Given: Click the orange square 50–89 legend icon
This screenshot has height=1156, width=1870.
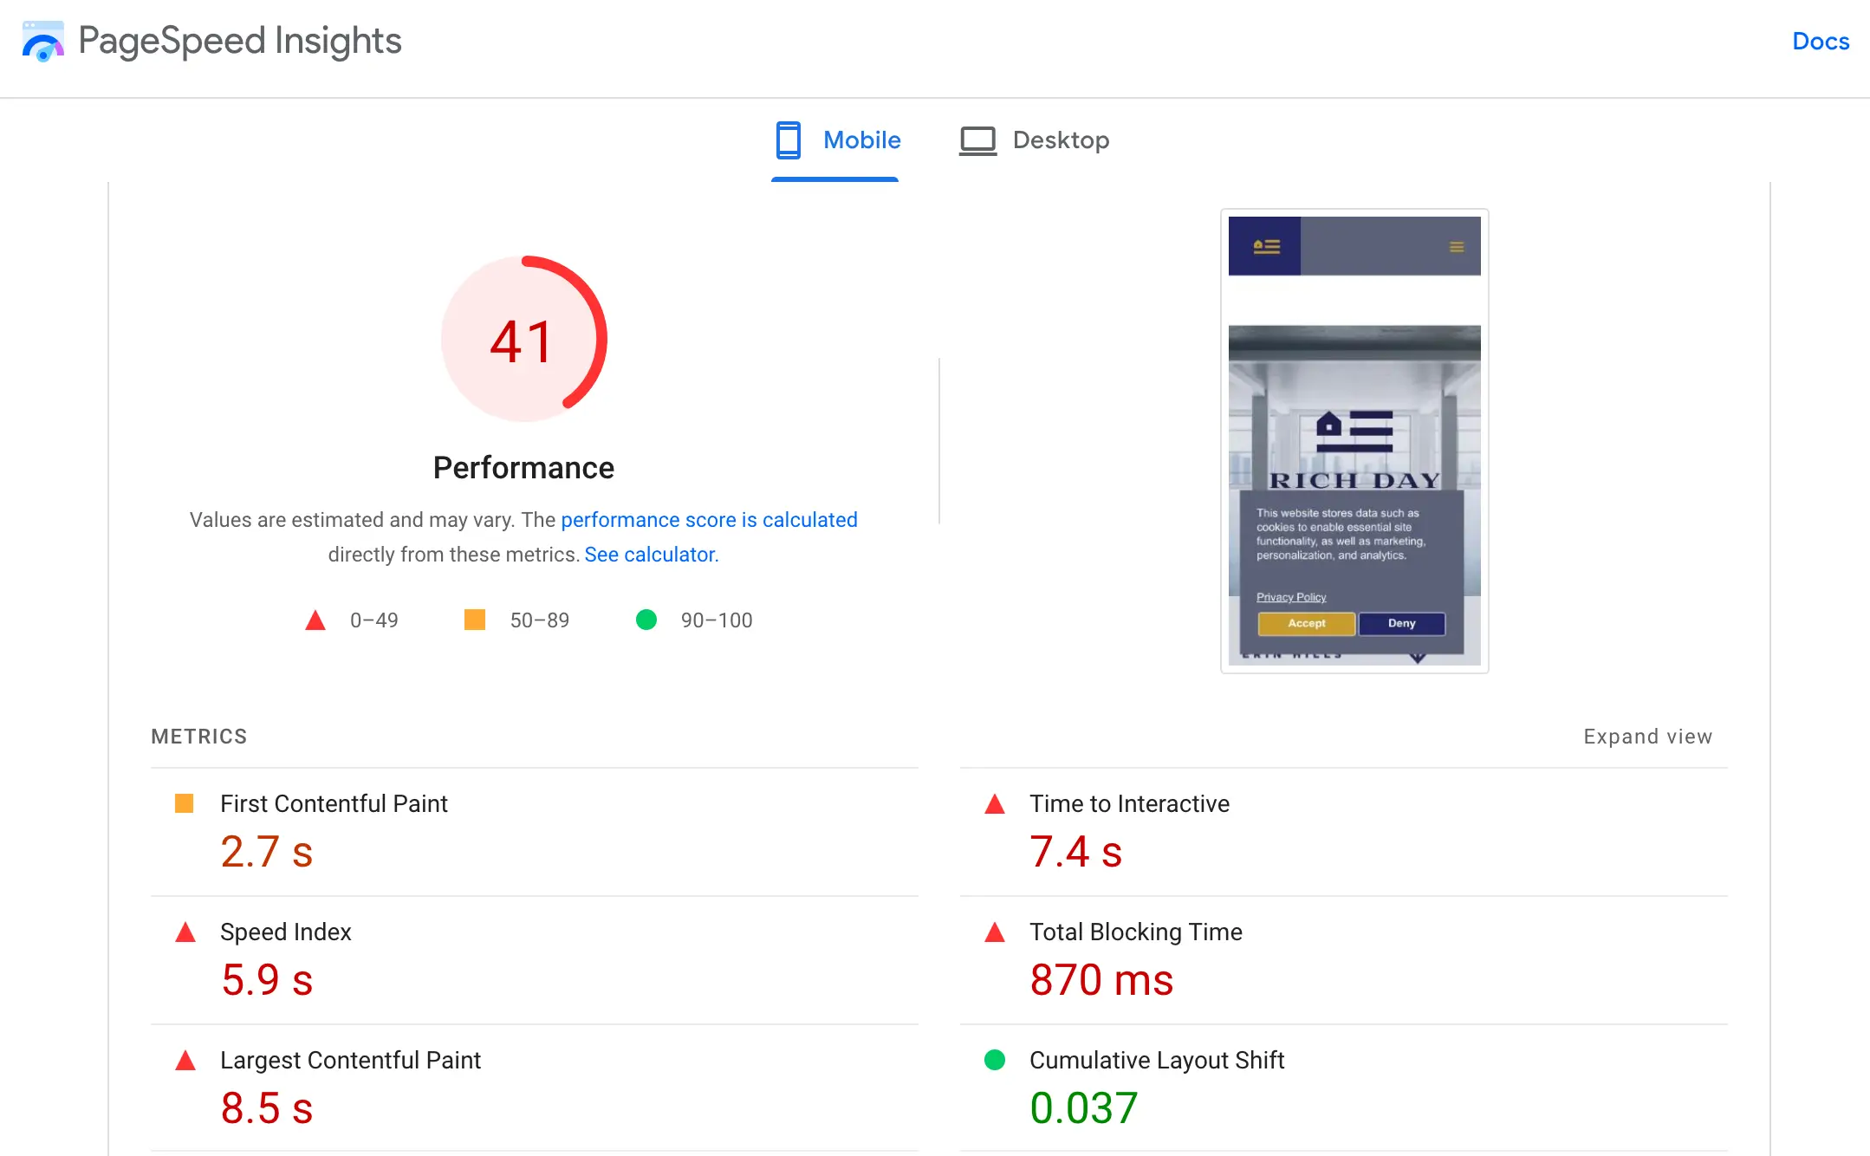Looking at the screenshot, I should pyautogui.click(x=475, y=620).
